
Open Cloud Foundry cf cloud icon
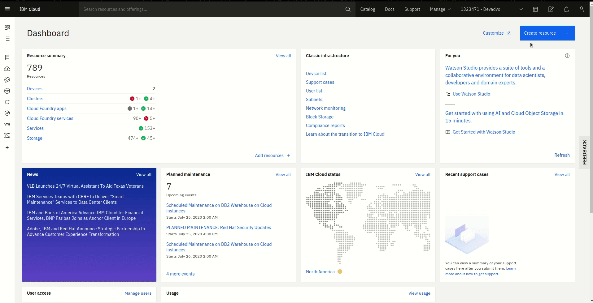7,69
